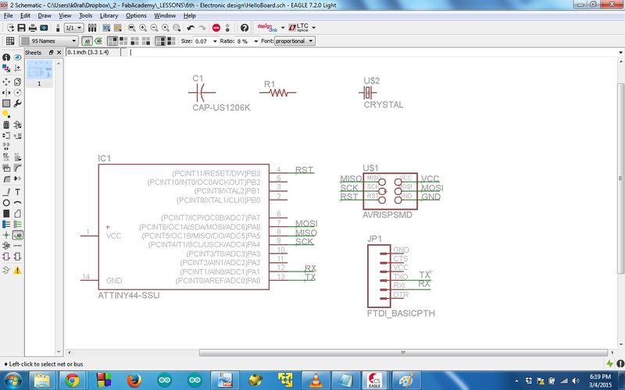Image resolution: width=625 pixels, height=390 pixels.
Task: Open the Library menu
Action: coord(109,16)
